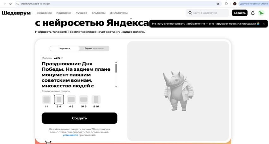This screenshot has width=269, height=144.
Task: Reload the page with the refresh icon
Action: click(x=10, y=4)
